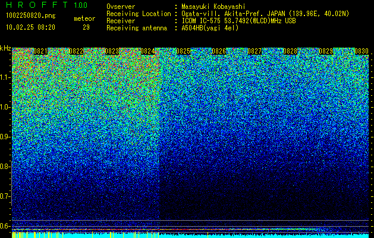Click the 'meteor' label
This screenshot has height=238, width=374.
[x=84, y=18]
